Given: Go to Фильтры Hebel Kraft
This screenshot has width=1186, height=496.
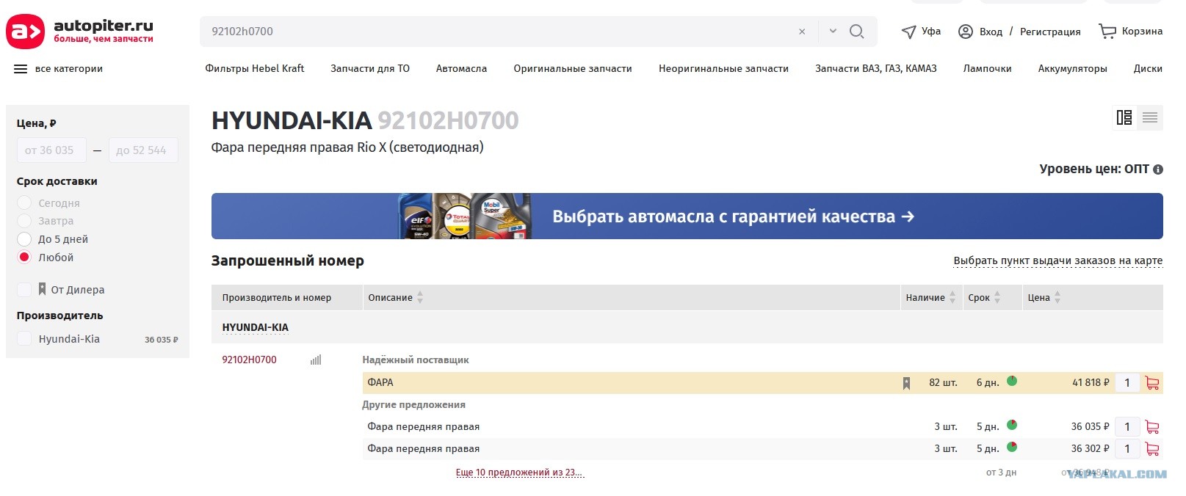Looking at the screenshot, I should (x=255, y=68).
